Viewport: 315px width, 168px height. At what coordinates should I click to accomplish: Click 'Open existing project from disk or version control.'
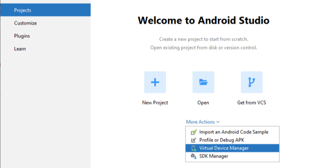[204, 48]
